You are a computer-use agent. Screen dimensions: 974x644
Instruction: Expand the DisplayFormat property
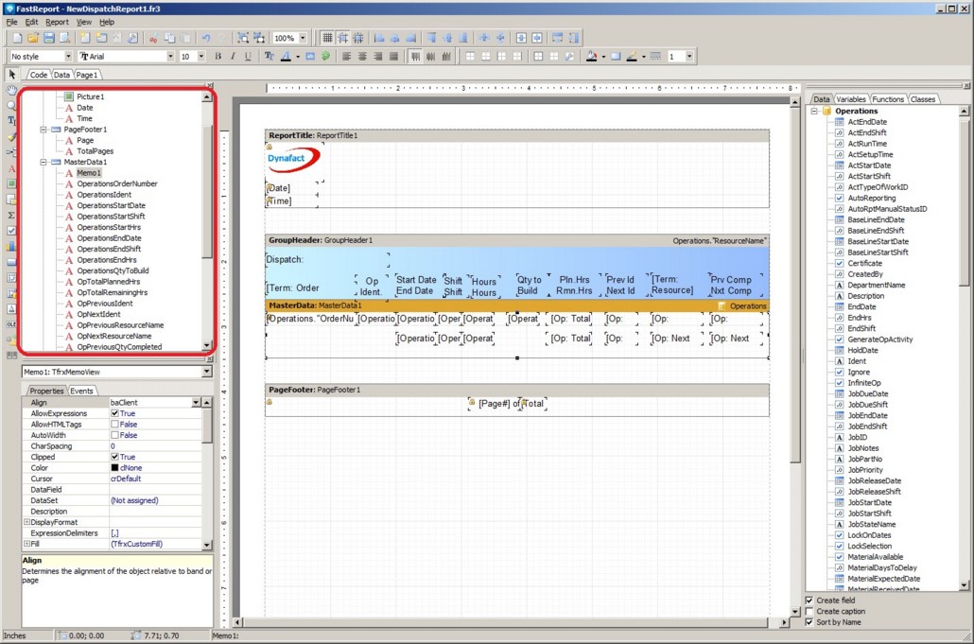click(26, 522)
